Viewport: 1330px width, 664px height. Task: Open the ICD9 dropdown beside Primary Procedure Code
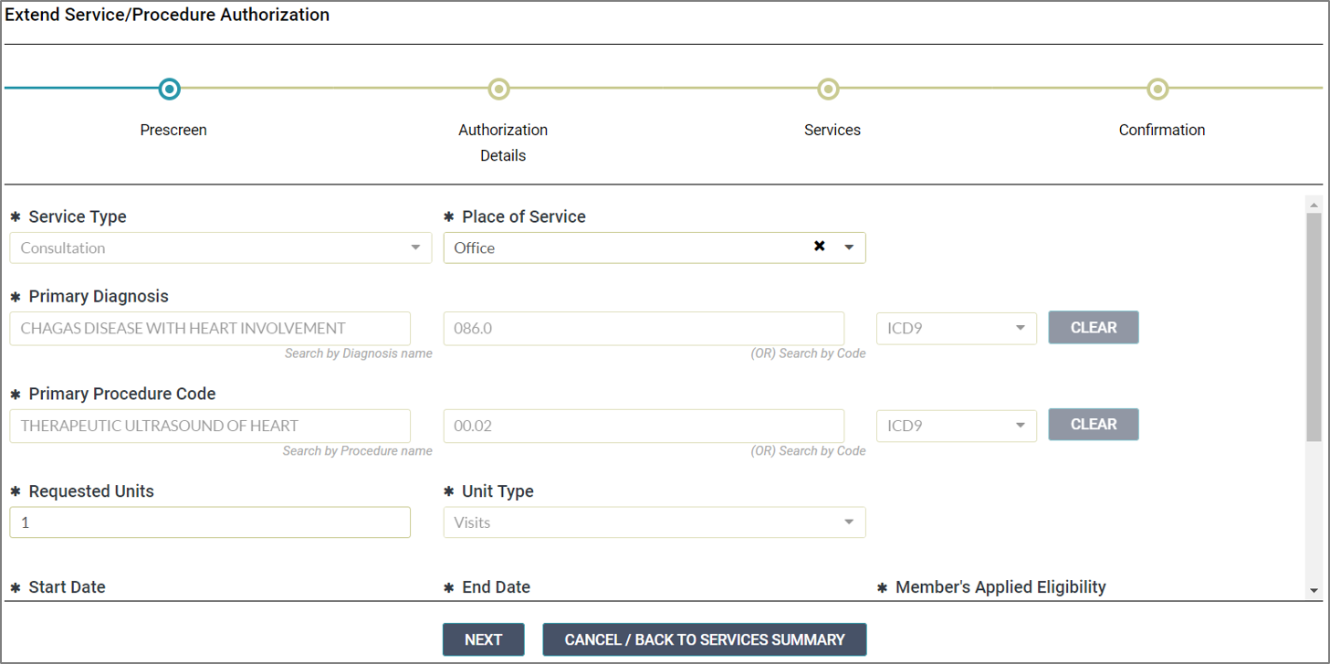[1020, 425]
